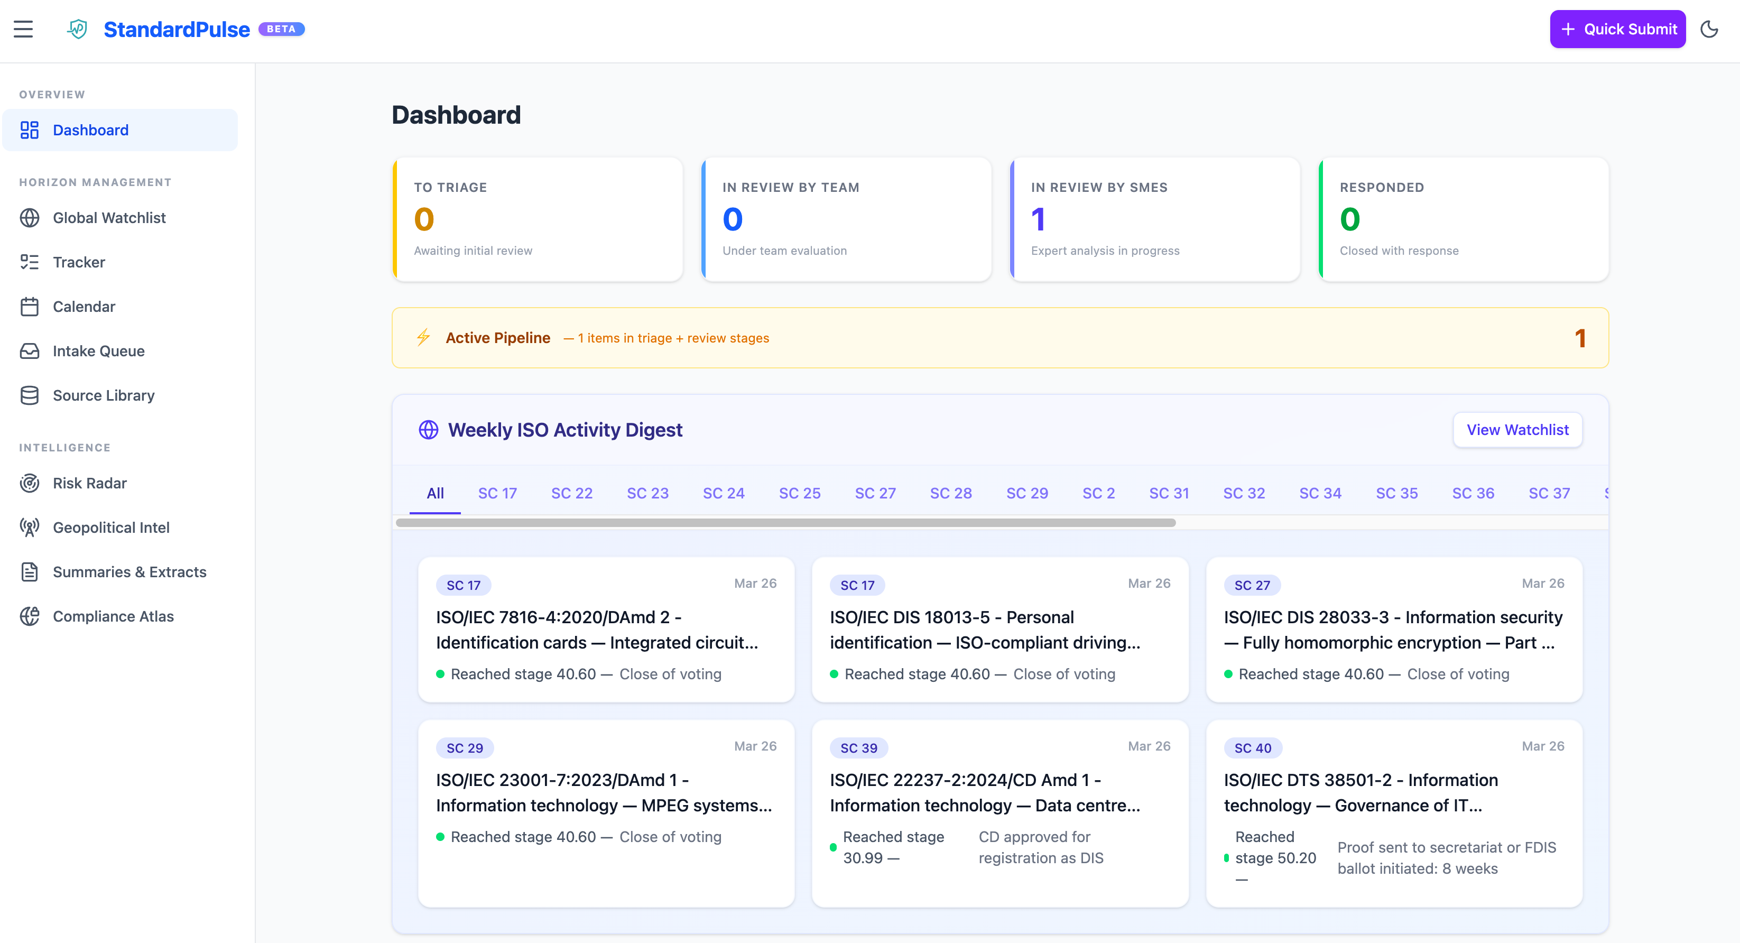1740x943 pixels.
Task: Toggle dark mode with the moon icon
Action: [x=1709, y=29]
